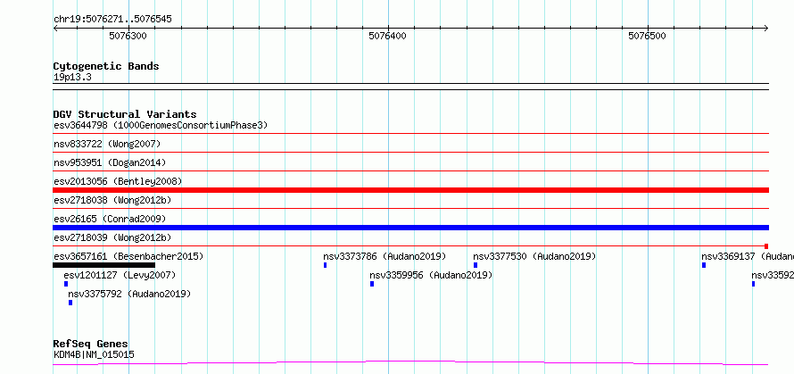
Task: Open esv2718039 (Wong2012b) variant label
Action: coord(112,237)
